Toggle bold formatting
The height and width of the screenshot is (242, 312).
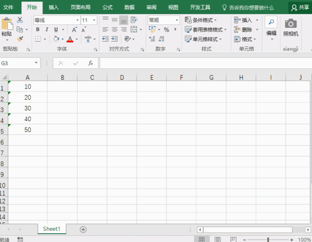click(x=38, y=30)
